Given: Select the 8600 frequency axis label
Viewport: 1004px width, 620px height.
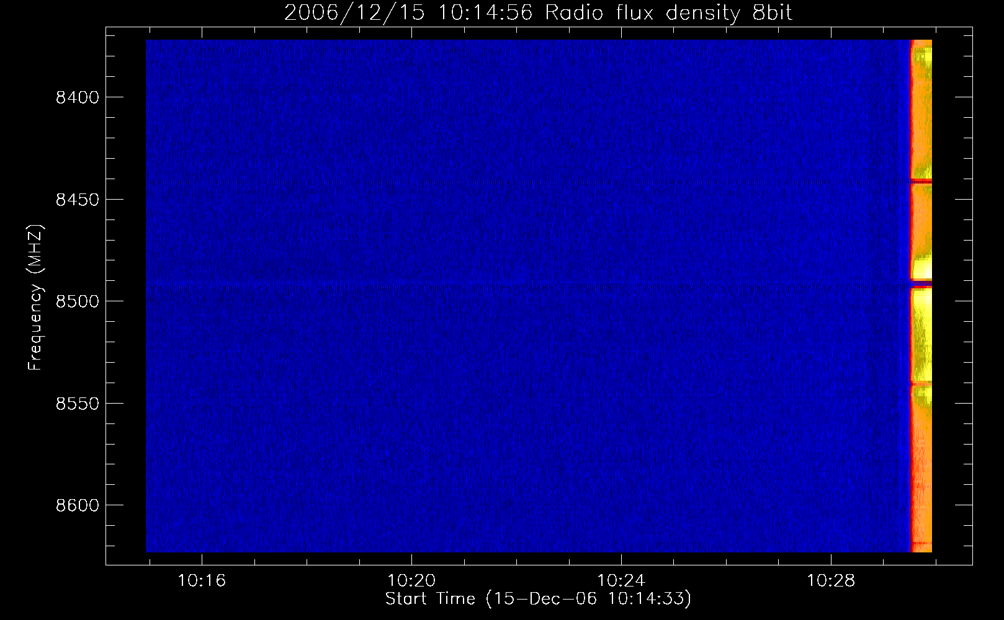Looking at the screenshot, I should [76, 505].
